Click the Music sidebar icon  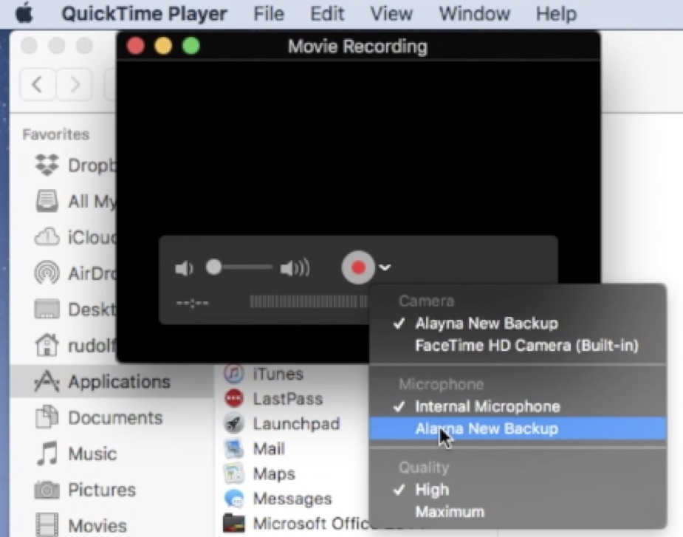[47, 454]
